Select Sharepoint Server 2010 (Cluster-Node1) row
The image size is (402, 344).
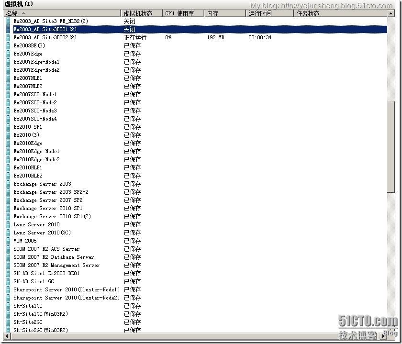(x=67, y=289)
